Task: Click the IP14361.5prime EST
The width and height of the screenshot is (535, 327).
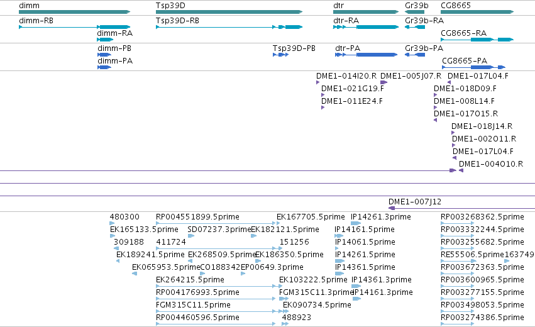Action: coord(339,274)
